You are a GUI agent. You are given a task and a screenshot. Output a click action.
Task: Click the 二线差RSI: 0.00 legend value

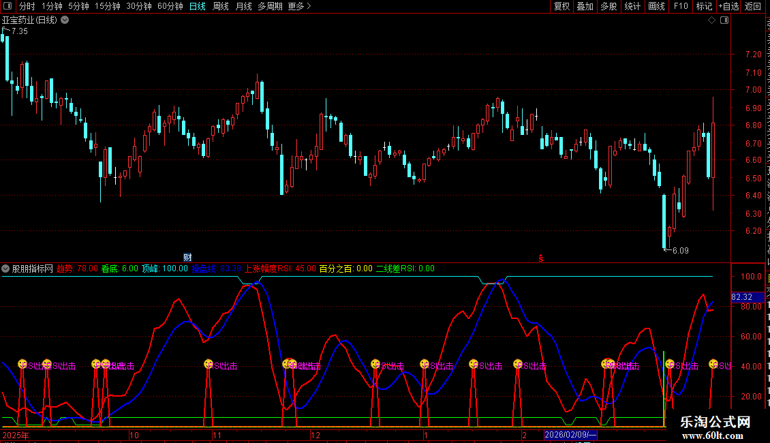[405, 269]
